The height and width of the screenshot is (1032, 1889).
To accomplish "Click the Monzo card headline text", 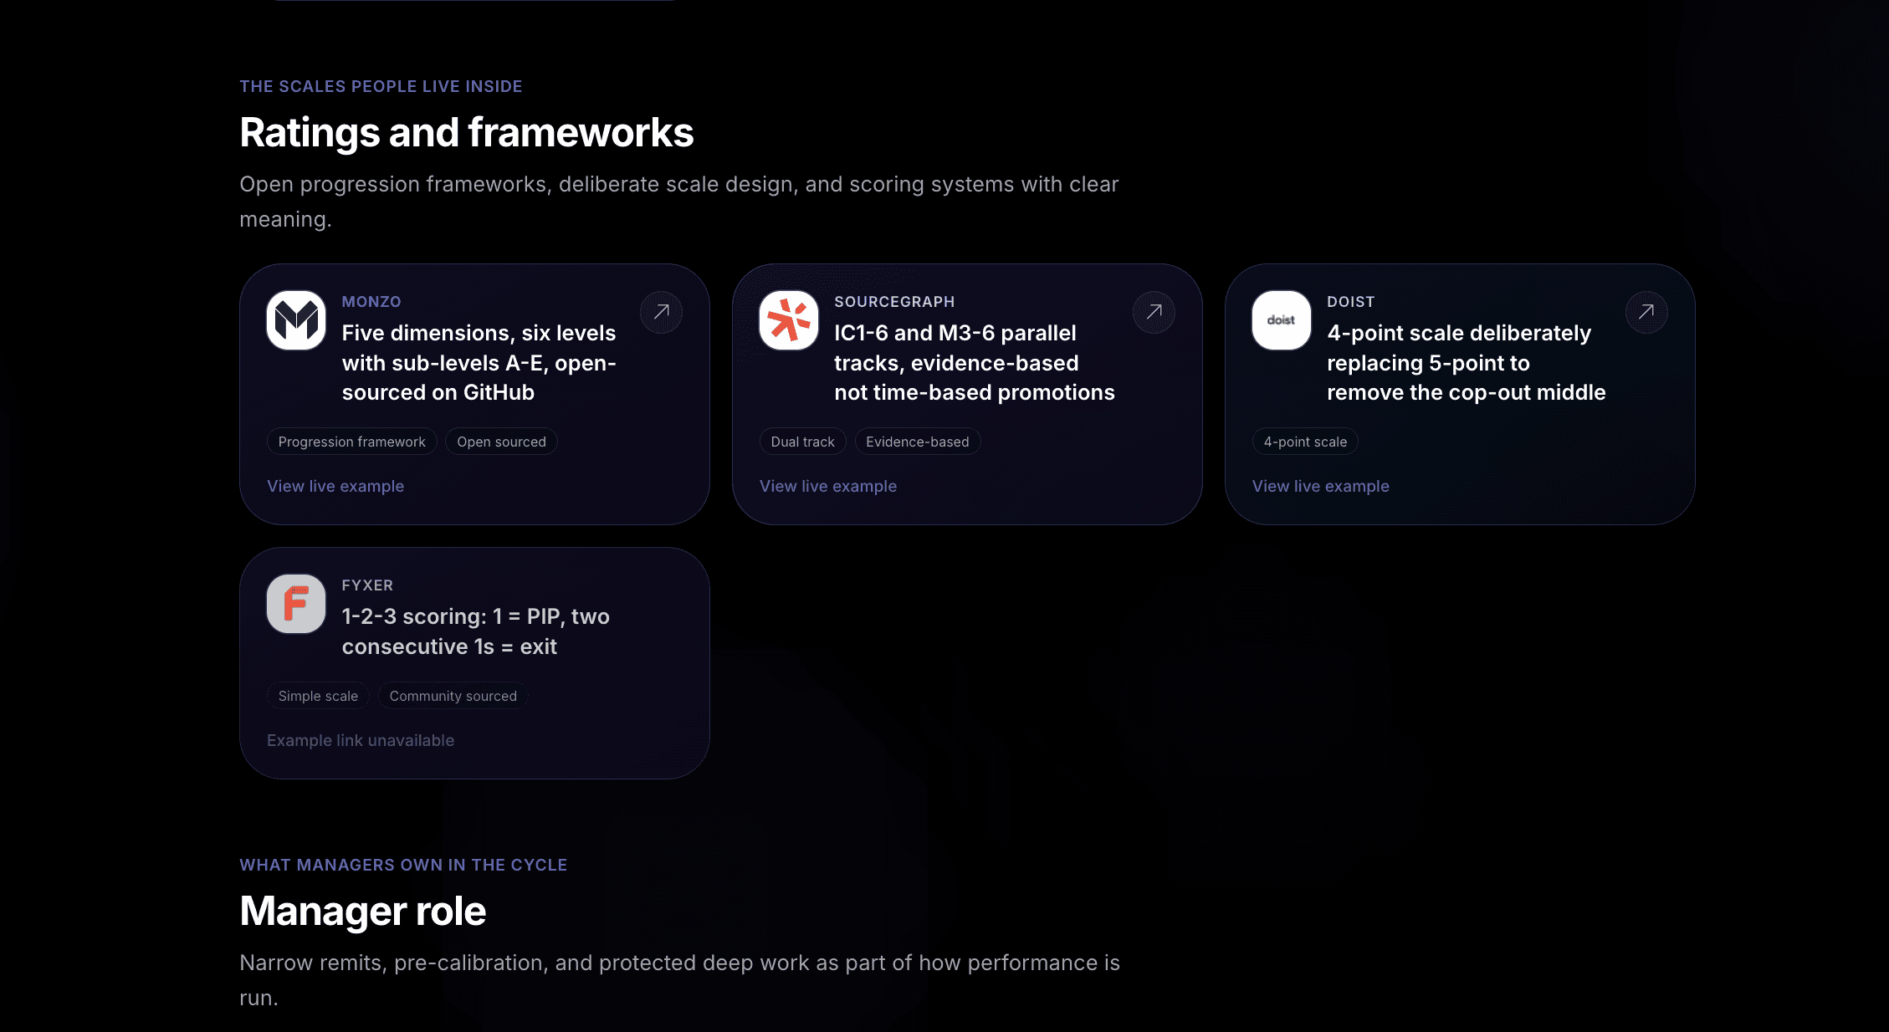I will (479, 363).
